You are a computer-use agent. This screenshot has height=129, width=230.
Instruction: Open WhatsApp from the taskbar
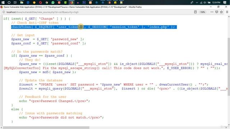pos(53,3)
